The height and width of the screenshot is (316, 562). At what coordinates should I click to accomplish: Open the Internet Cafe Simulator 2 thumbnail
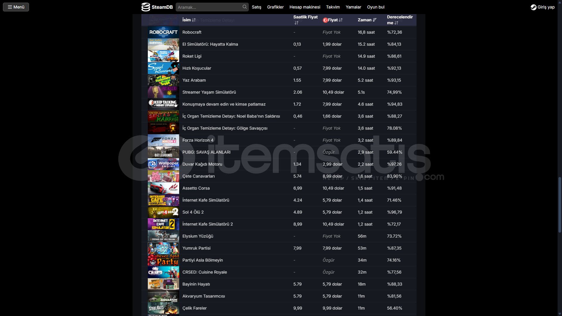163,224
